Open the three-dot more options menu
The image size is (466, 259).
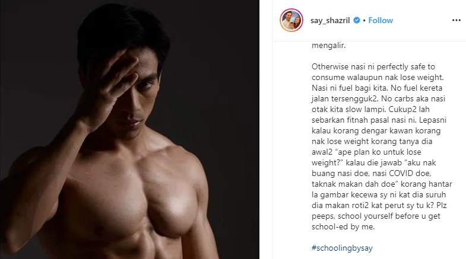456,20
